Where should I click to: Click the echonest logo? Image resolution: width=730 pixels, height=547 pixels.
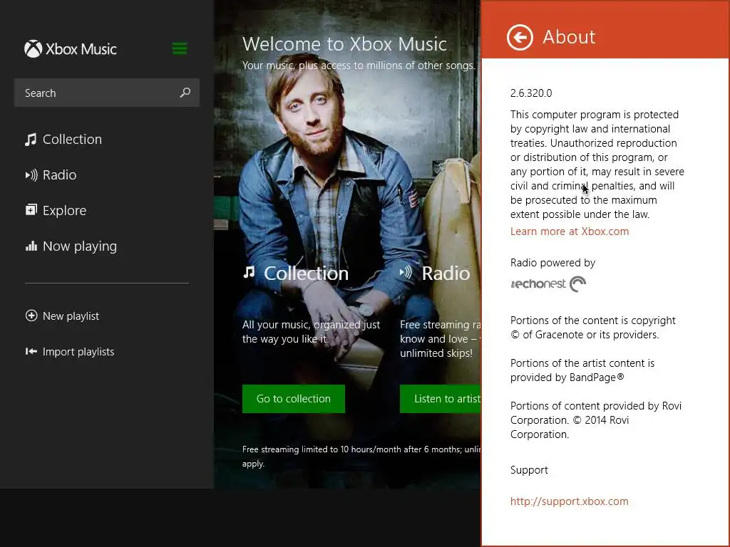click(x=548, y=284)
